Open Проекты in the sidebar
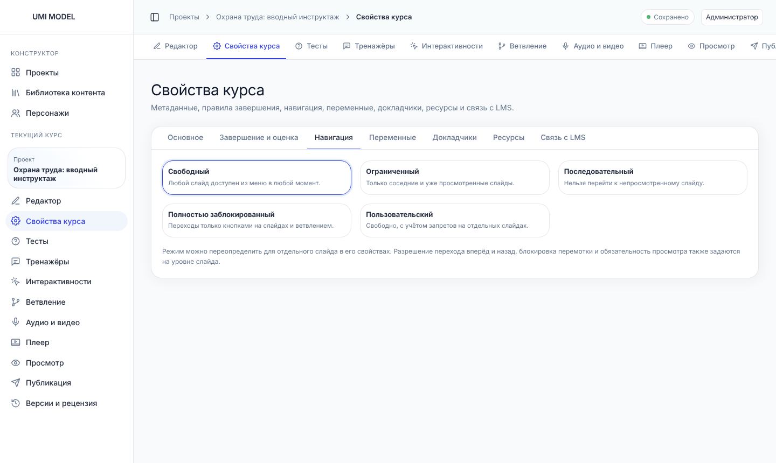 point(66,73)
